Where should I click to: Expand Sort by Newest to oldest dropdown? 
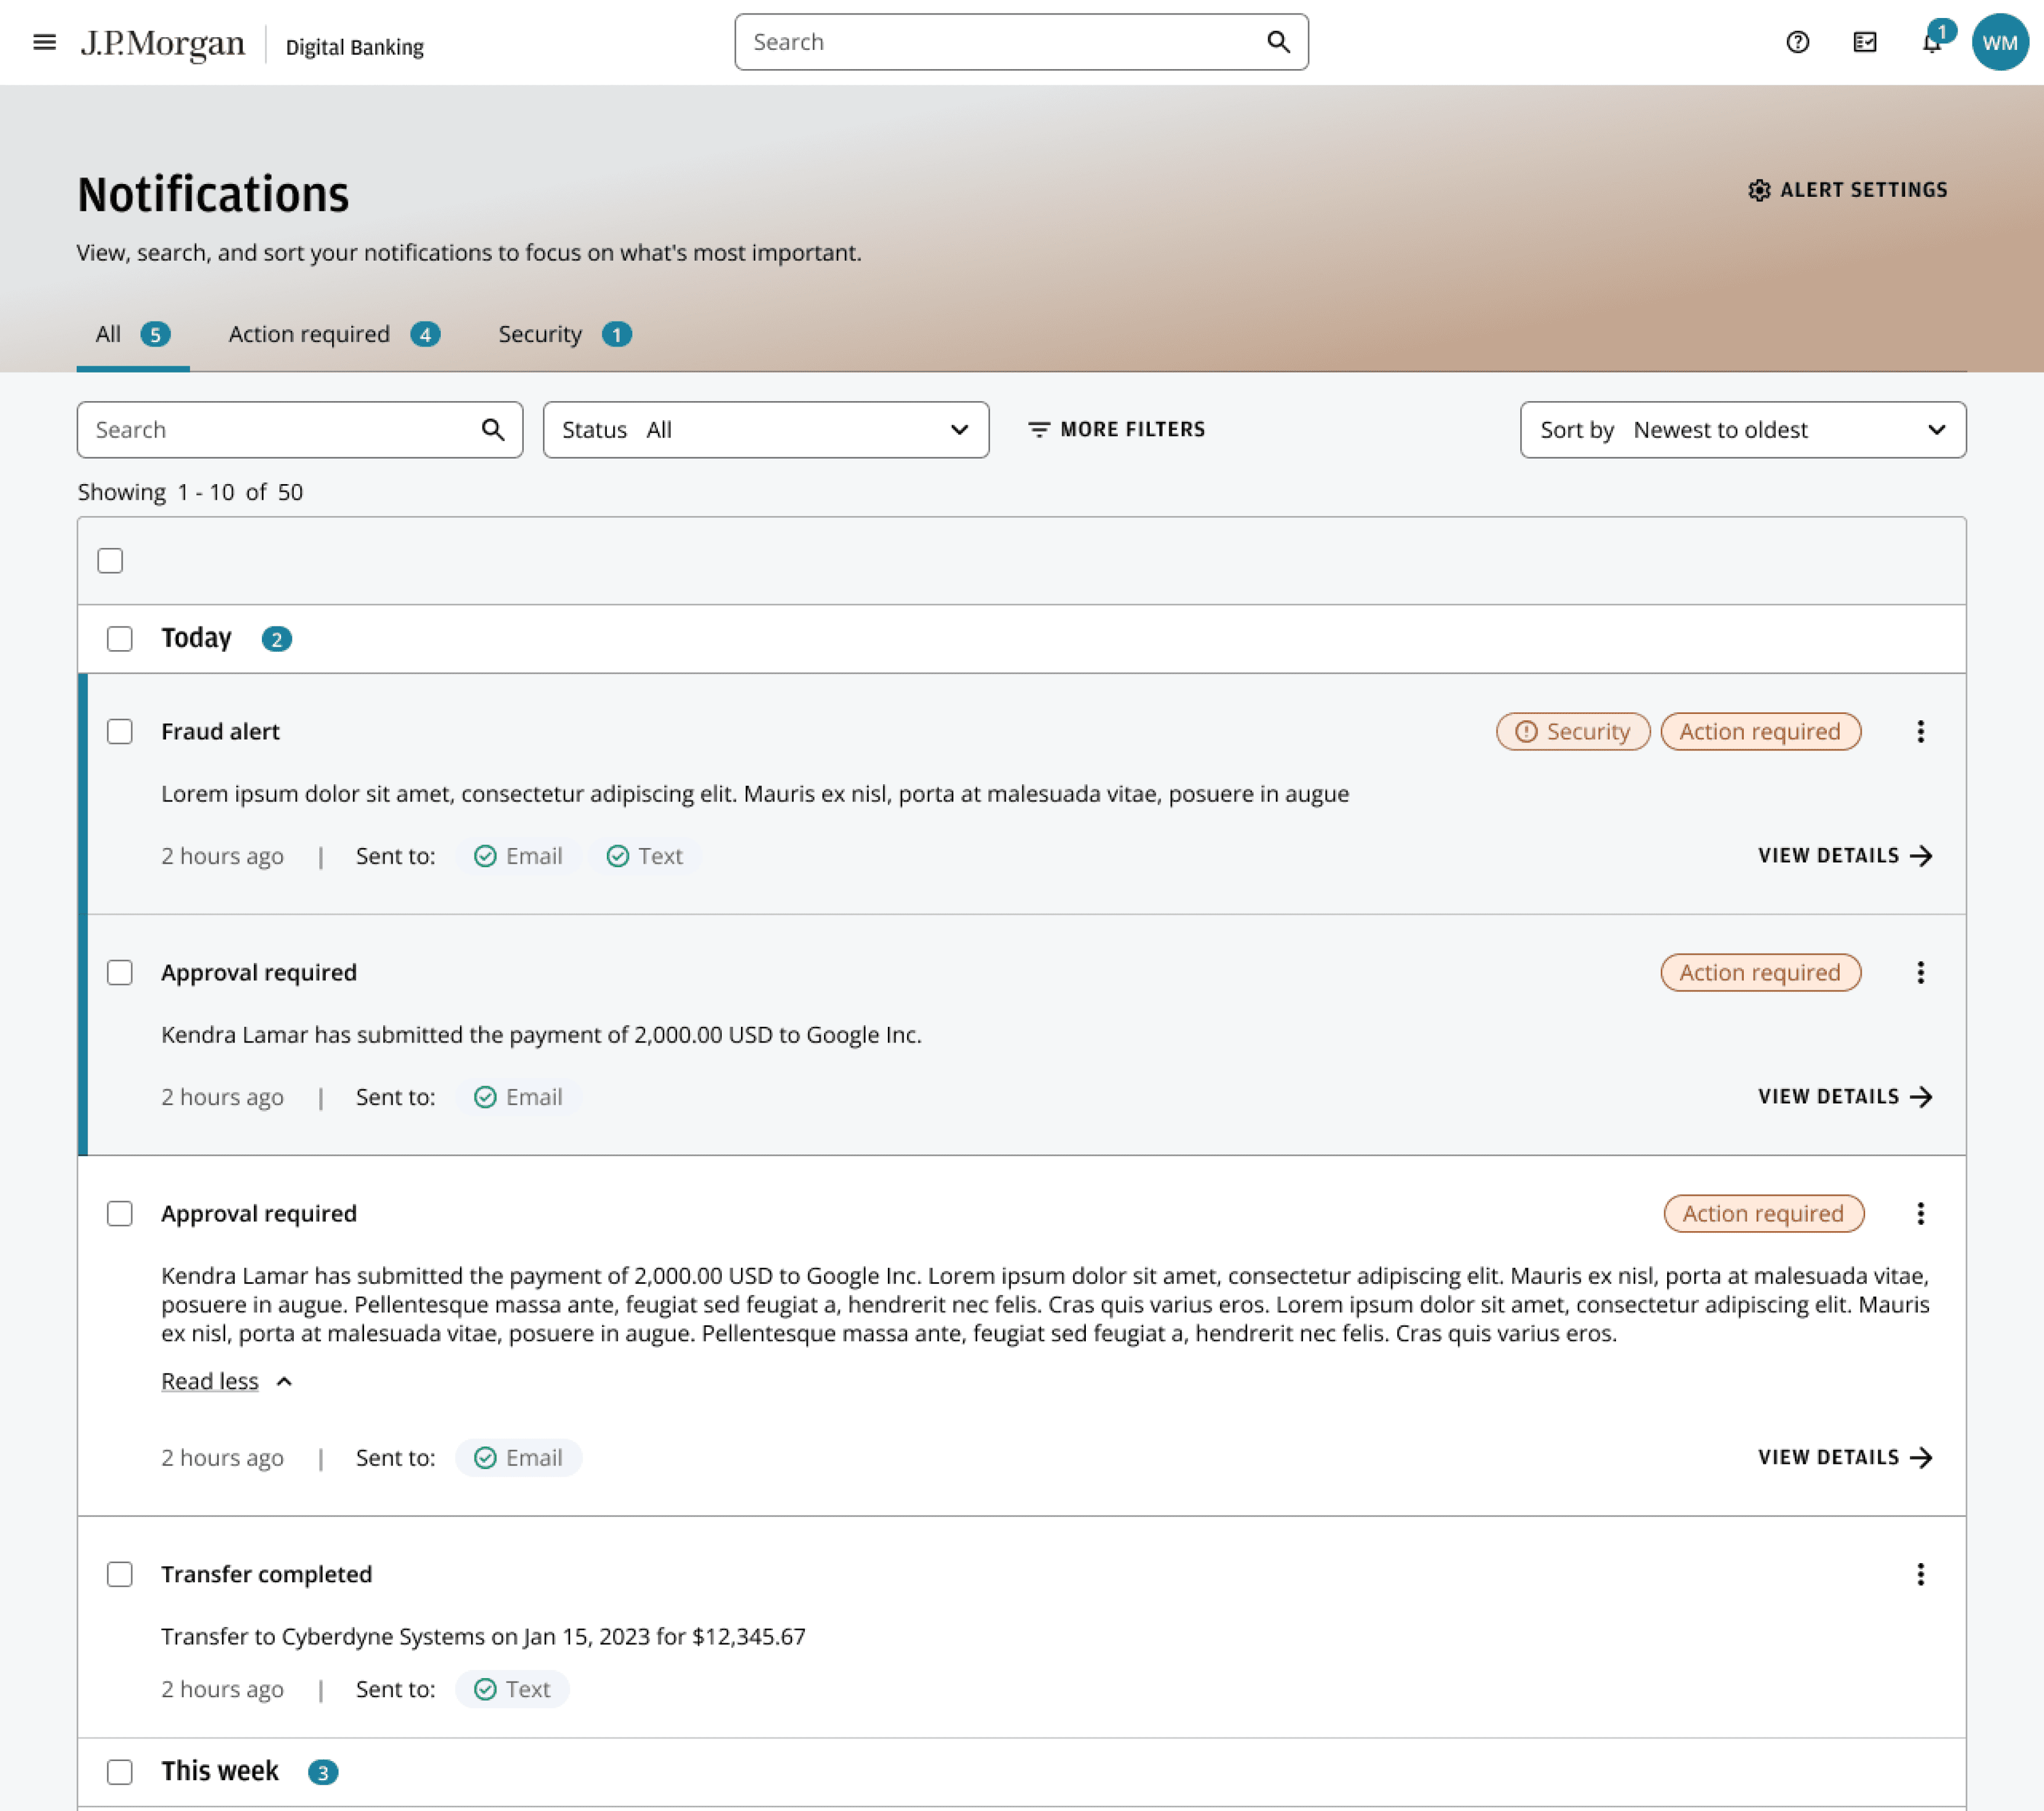(1742, 430)
